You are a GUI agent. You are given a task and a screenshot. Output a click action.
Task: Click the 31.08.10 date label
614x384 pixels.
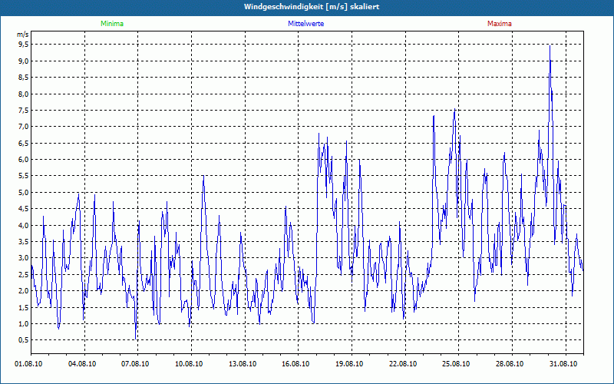[563, 364]
